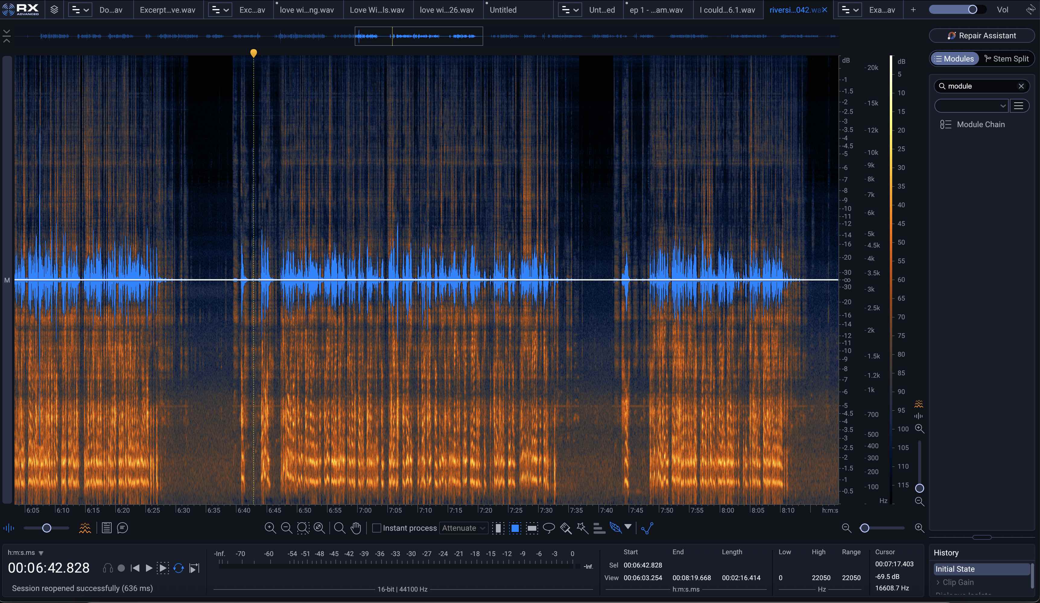Select the Zoom to selection tool
Screen dimensions: 1040x603
[303, 528]
